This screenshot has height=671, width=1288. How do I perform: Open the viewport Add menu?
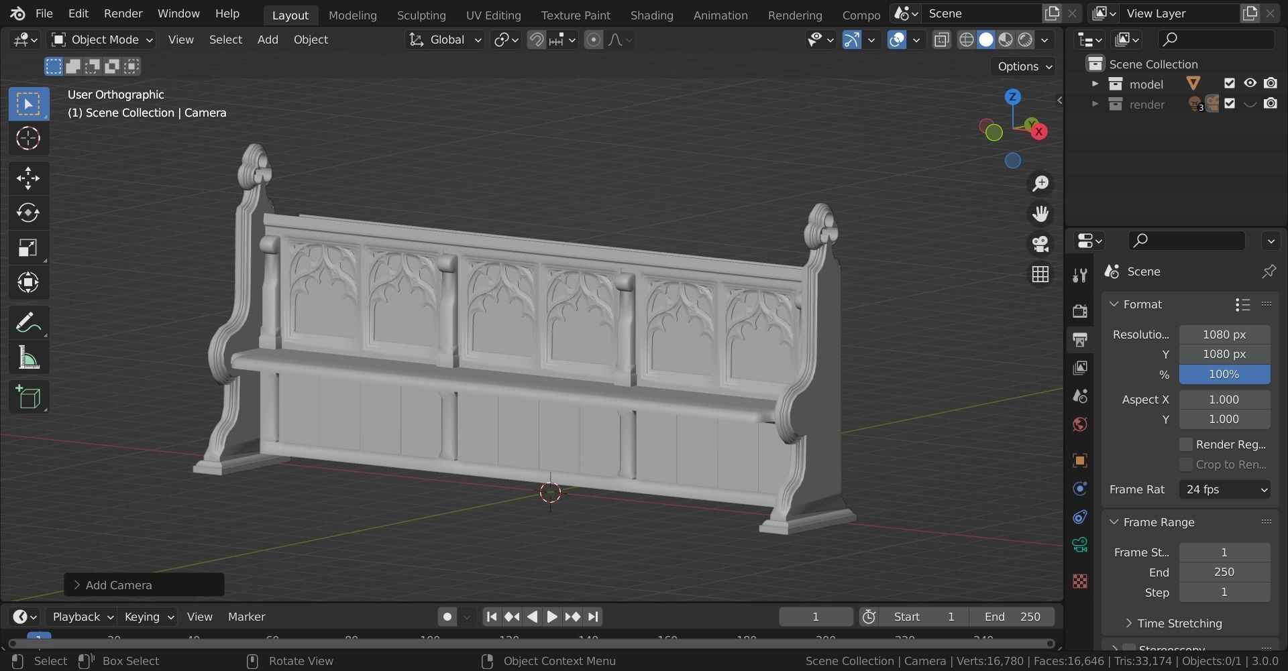pos(268,40)
